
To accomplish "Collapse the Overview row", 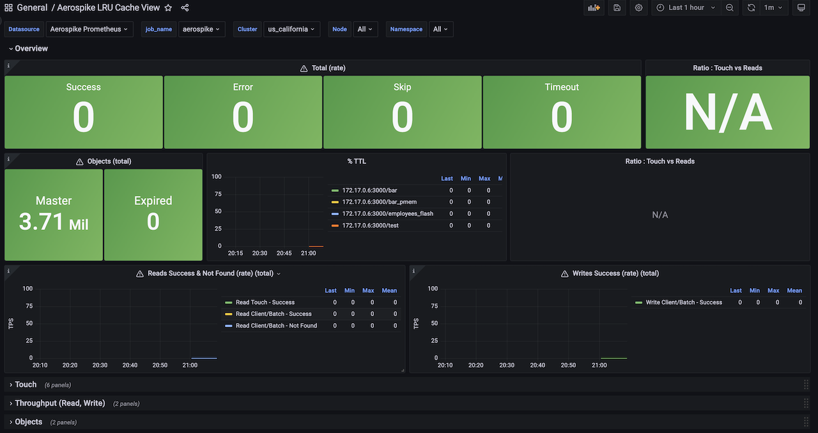I will click(x=27, y=49).
